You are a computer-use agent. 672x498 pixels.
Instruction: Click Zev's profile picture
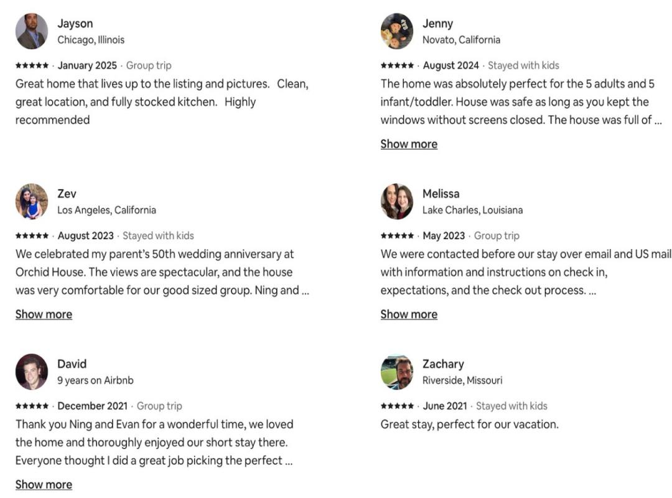[x=32, y=201]
